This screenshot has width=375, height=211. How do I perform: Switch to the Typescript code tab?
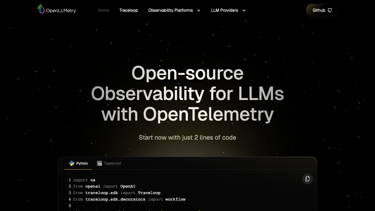pyautogui.click(x=109, y=163)
